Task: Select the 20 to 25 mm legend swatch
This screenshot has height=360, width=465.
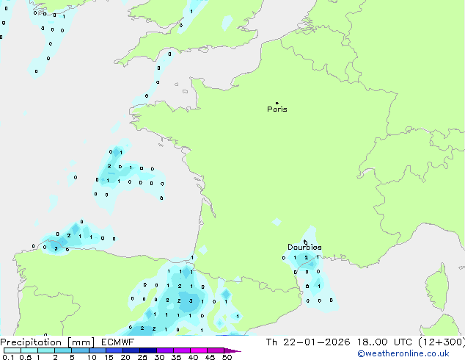Action: [131, 350]
